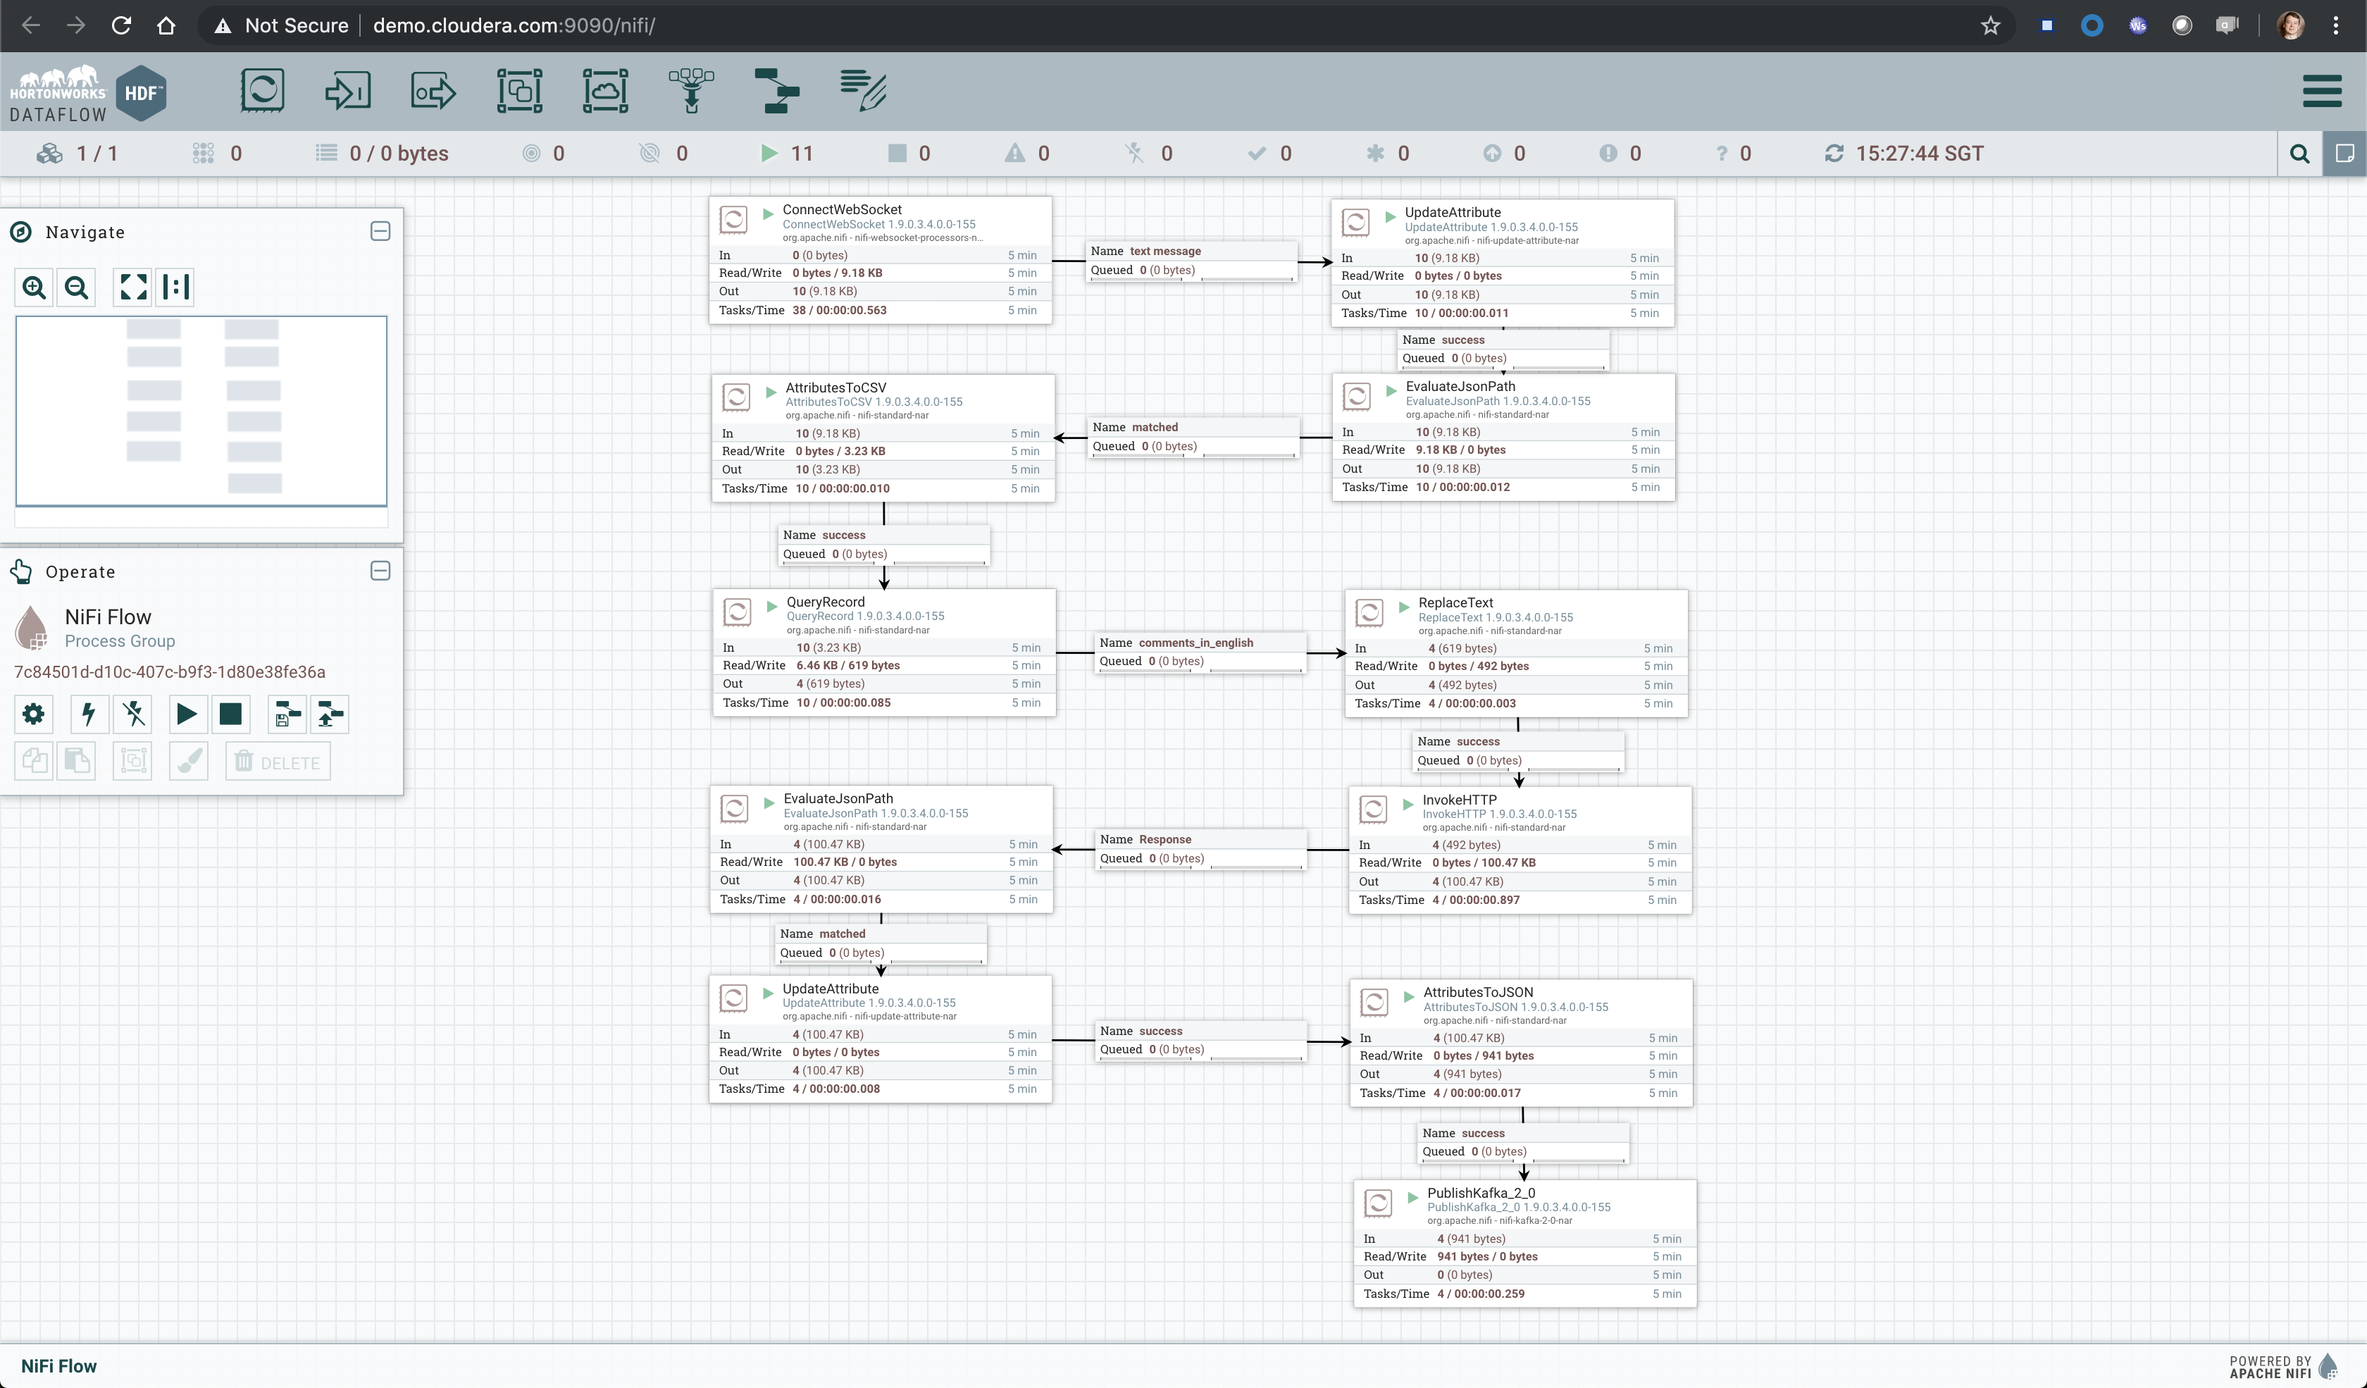Select the Processor icon in toolbar
Image resolution: width=2367 pixels, height=1388 pixels.
click(x=262, y=91)
